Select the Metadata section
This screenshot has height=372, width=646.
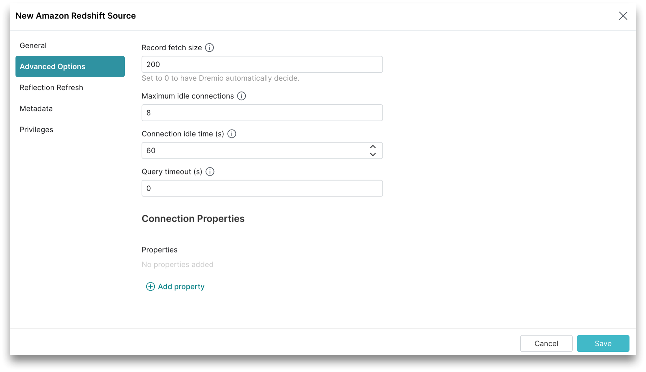click(x=36, y=108)
